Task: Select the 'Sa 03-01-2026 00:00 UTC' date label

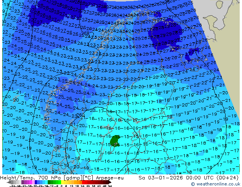Action: click(177, 178)
